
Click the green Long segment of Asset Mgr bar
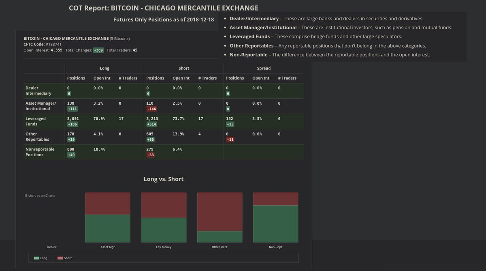tap(108, 228)
